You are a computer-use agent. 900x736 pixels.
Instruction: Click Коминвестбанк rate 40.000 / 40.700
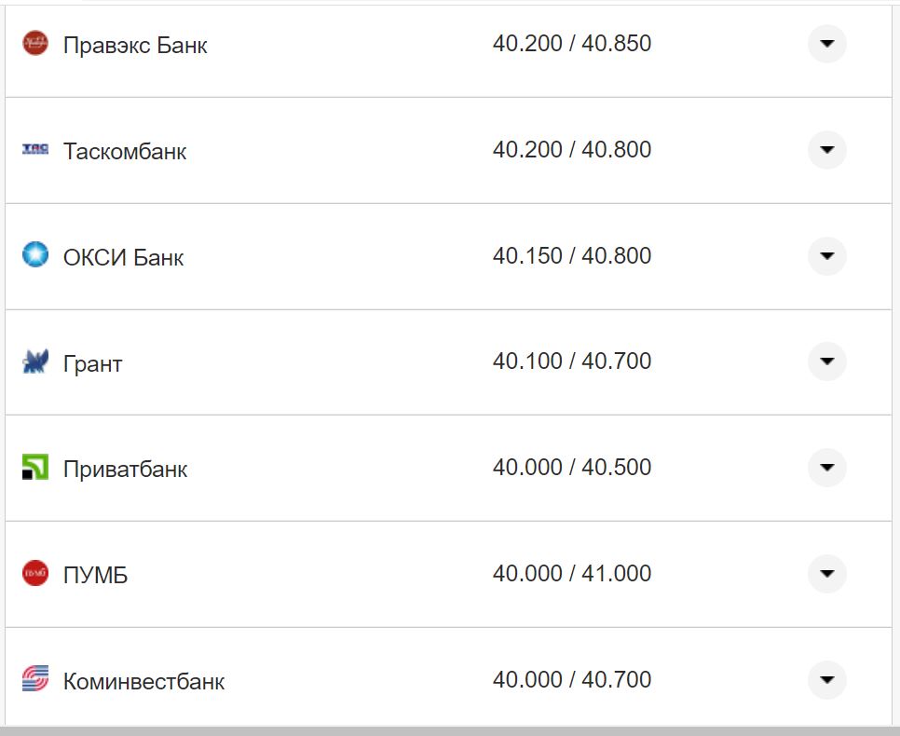(571, 680)
